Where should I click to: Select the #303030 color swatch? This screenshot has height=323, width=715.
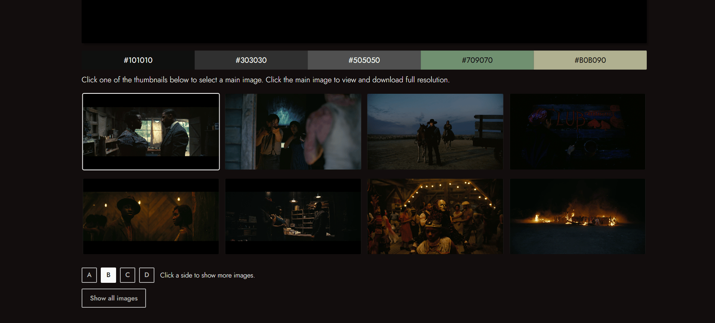point(251,60)
